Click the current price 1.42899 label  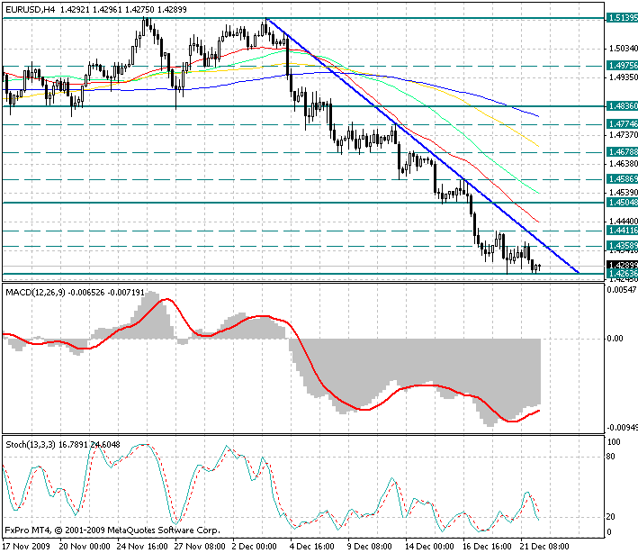coord(619,265)
